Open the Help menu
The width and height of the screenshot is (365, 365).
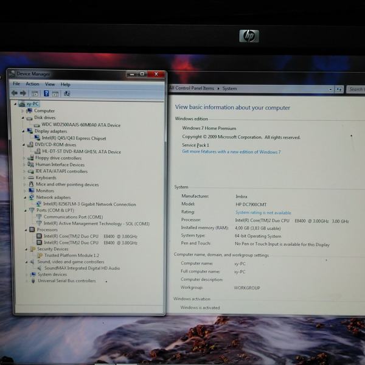pos(66,85)
